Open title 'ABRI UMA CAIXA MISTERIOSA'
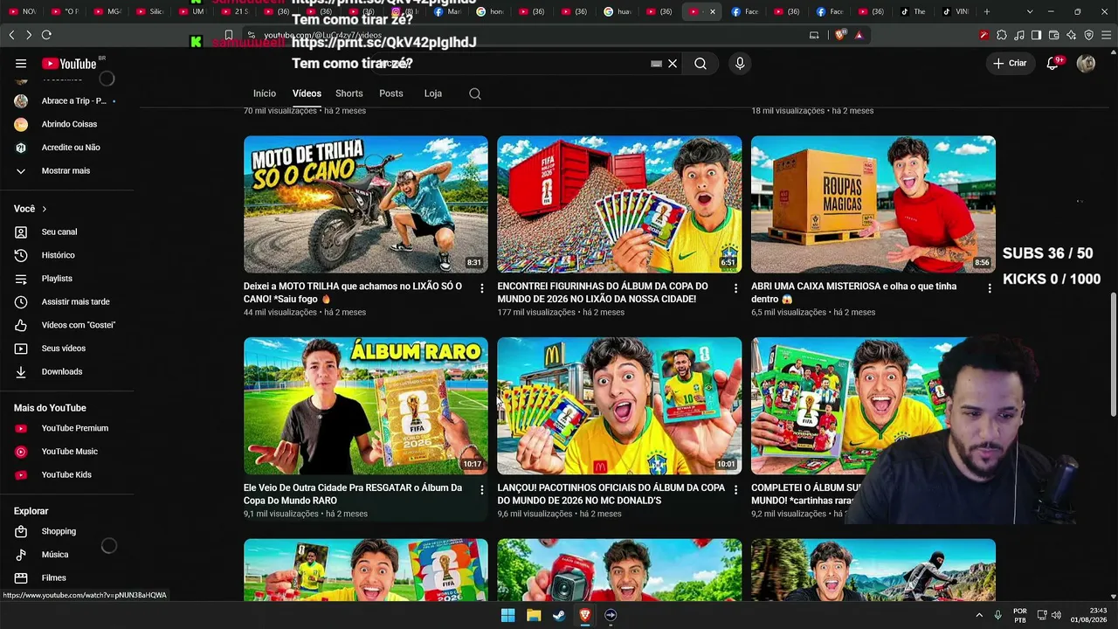The width and height of the screenshot is (1118, 629). [853, 293]
